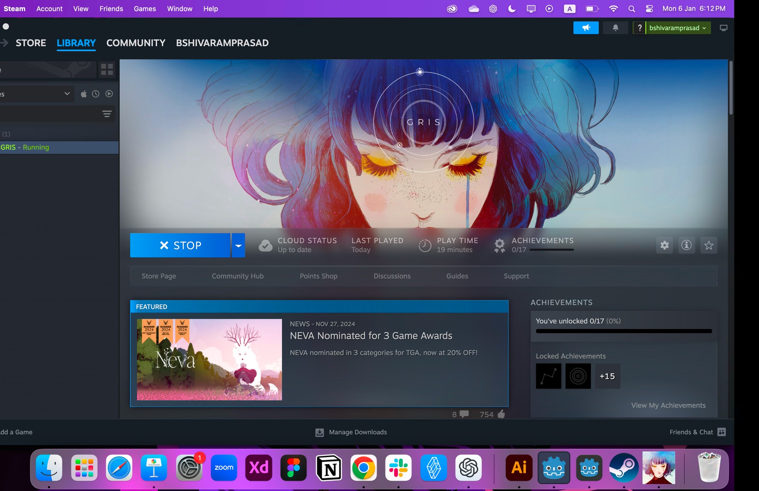The width and height of the screenshot is (759, 491).
Task: Open the notifications bell
Action: 615,28
